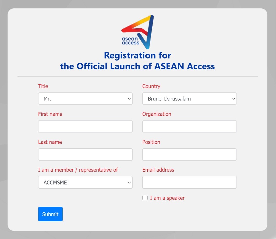The width and height of the screenshot is (276, 239).
Task: Click the First name label
Action: coord(50,114)
